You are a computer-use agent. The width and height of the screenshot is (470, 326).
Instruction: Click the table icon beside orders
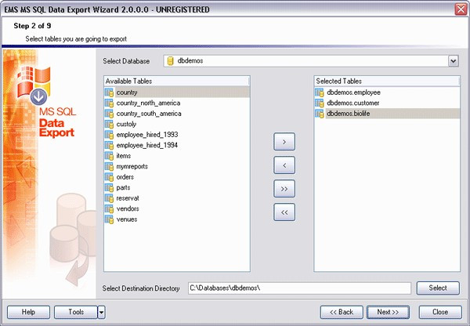pos(110,177)
